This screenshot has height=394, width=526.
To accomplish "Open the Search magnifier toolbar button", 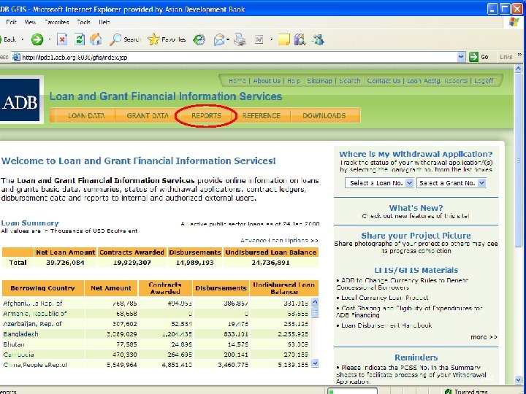I will pos(125,39).
